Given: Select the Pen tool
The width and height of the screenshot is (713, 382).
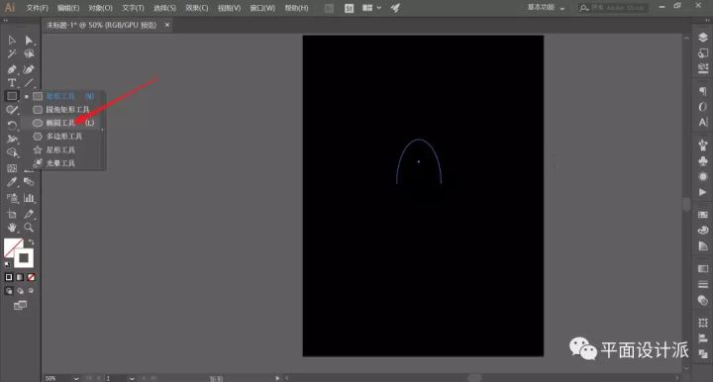Looking at the screenshot, I should [12, 69].
